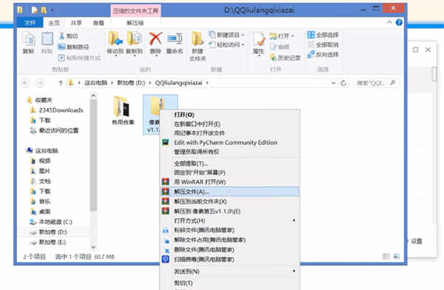Click the Move to folder icon
Viewport: 444px width, 290px height.
click(115, 38)
